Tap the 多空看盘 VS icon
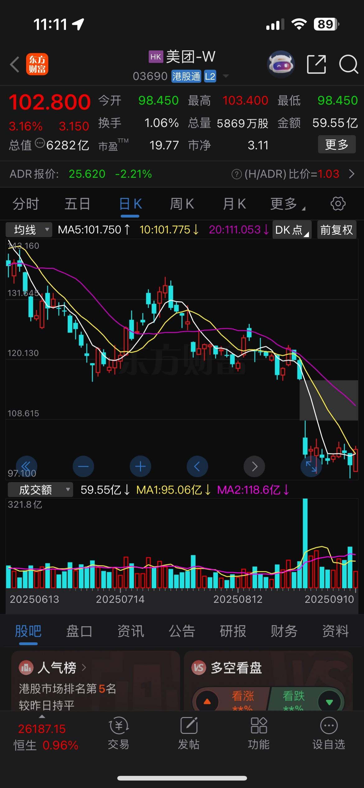 (x=199, y=668)
